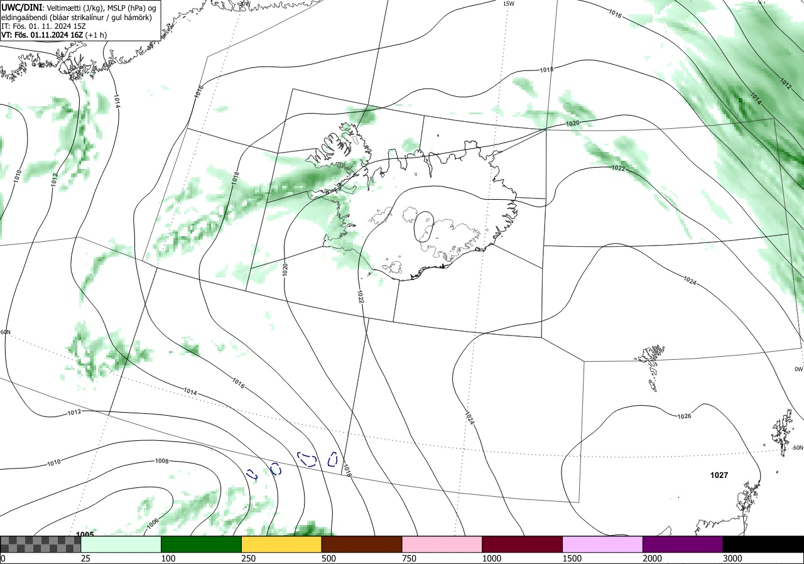Viewport: 804px width, 564px height.
Task: Click the '500' legend scale value
Action: tap(329, 558)
